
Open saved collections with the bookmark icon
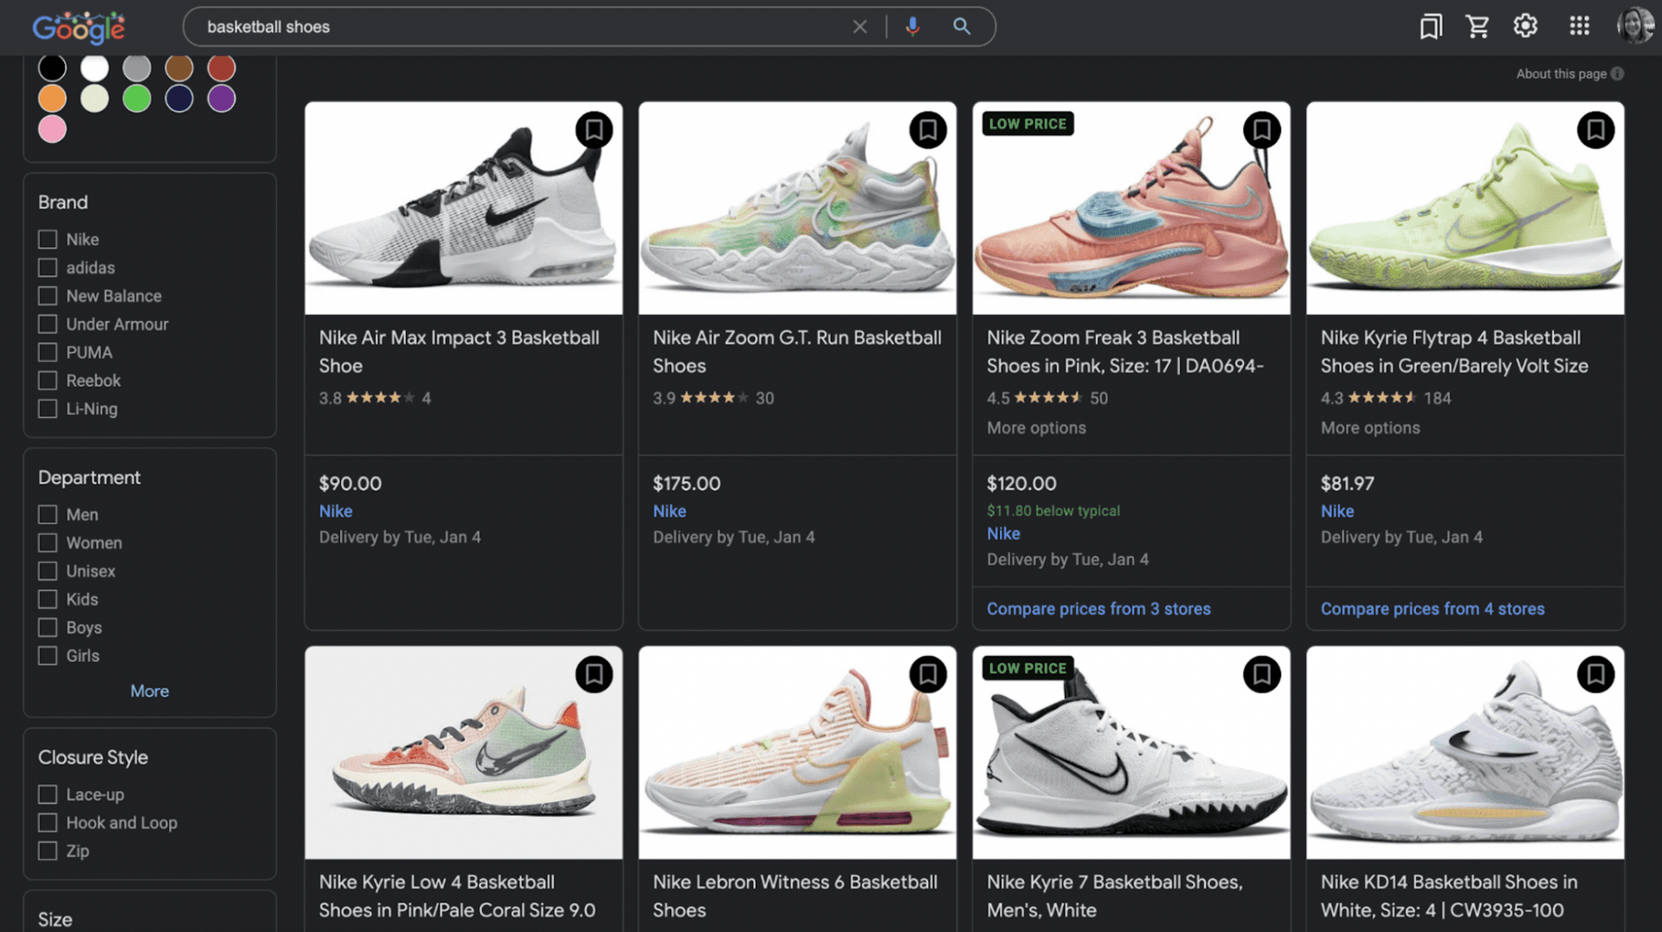pos(1430,26)
